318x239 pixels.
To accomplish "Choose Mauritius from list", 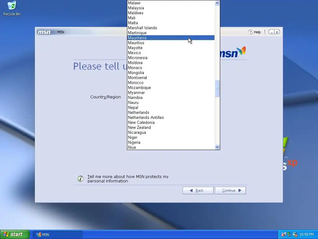I will coord(171,43).
